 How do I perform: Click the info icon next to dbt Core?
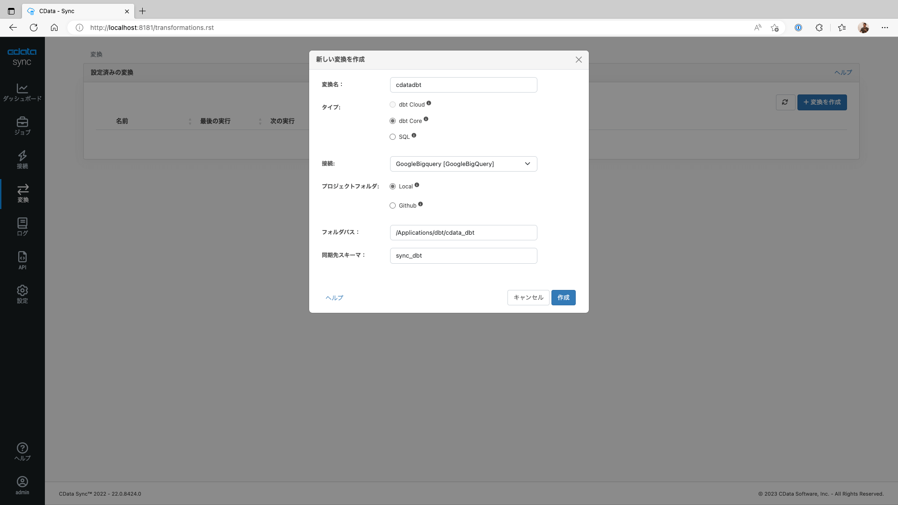click(x=426, y=119)
